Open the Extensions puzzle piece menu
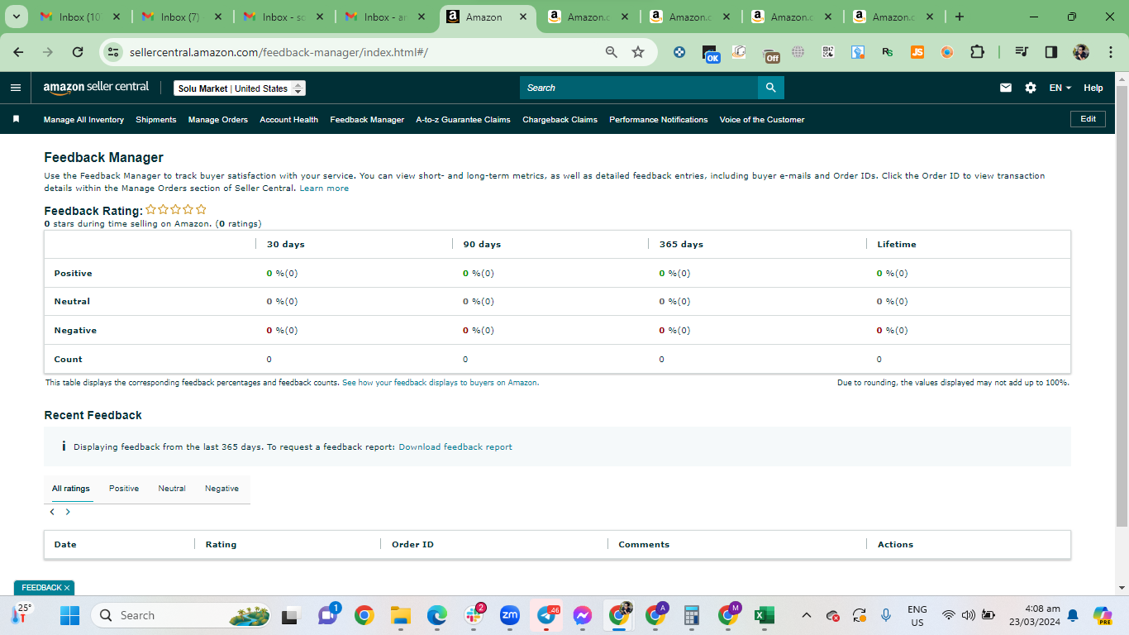Image resolution: width=1129 pixels, height=635 pixels. (977, 52)
